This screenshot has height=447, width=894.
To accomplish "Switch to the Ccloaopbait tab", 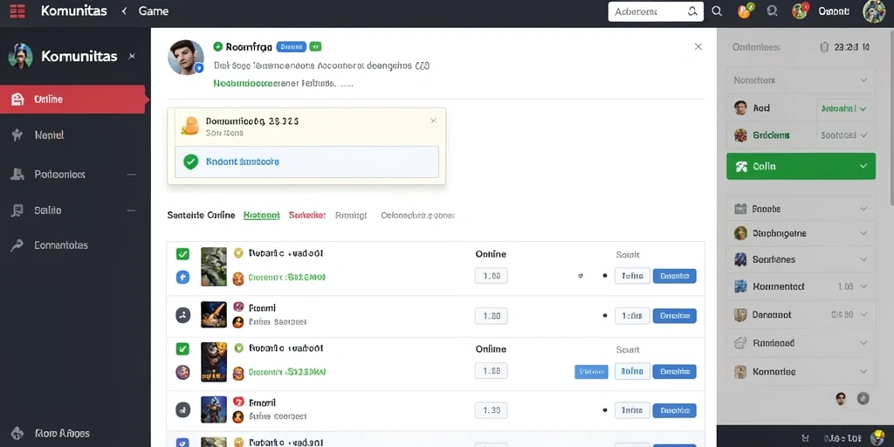I will (417, 216).
